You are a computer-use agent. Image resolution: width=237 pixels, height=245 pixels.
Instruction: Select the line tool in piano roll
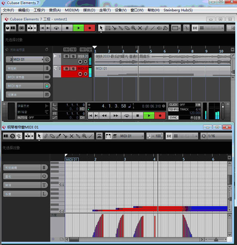click(90, 136)
